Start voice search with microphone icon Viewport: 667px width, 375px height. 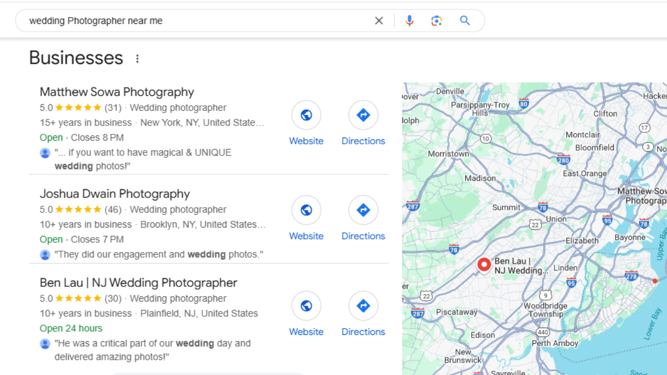(x=410, y=21)
